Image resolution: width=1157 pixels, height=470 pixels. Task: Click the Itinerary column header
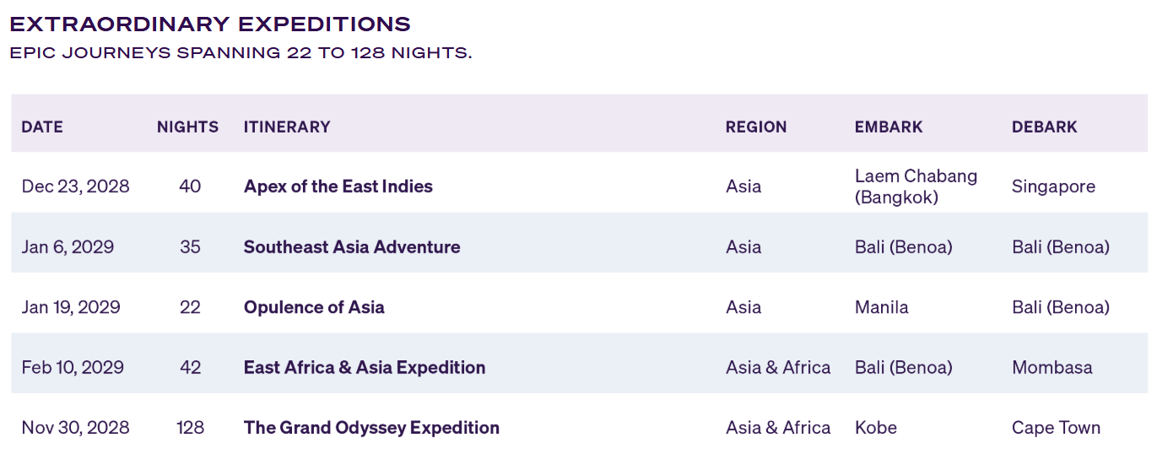click(287, 127)
